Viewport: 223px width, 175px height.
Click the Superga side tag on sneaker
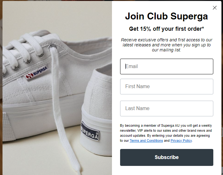(x=37, y=72)
